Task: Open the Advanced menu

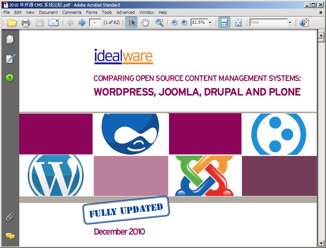Action: (x=125, y=12)
